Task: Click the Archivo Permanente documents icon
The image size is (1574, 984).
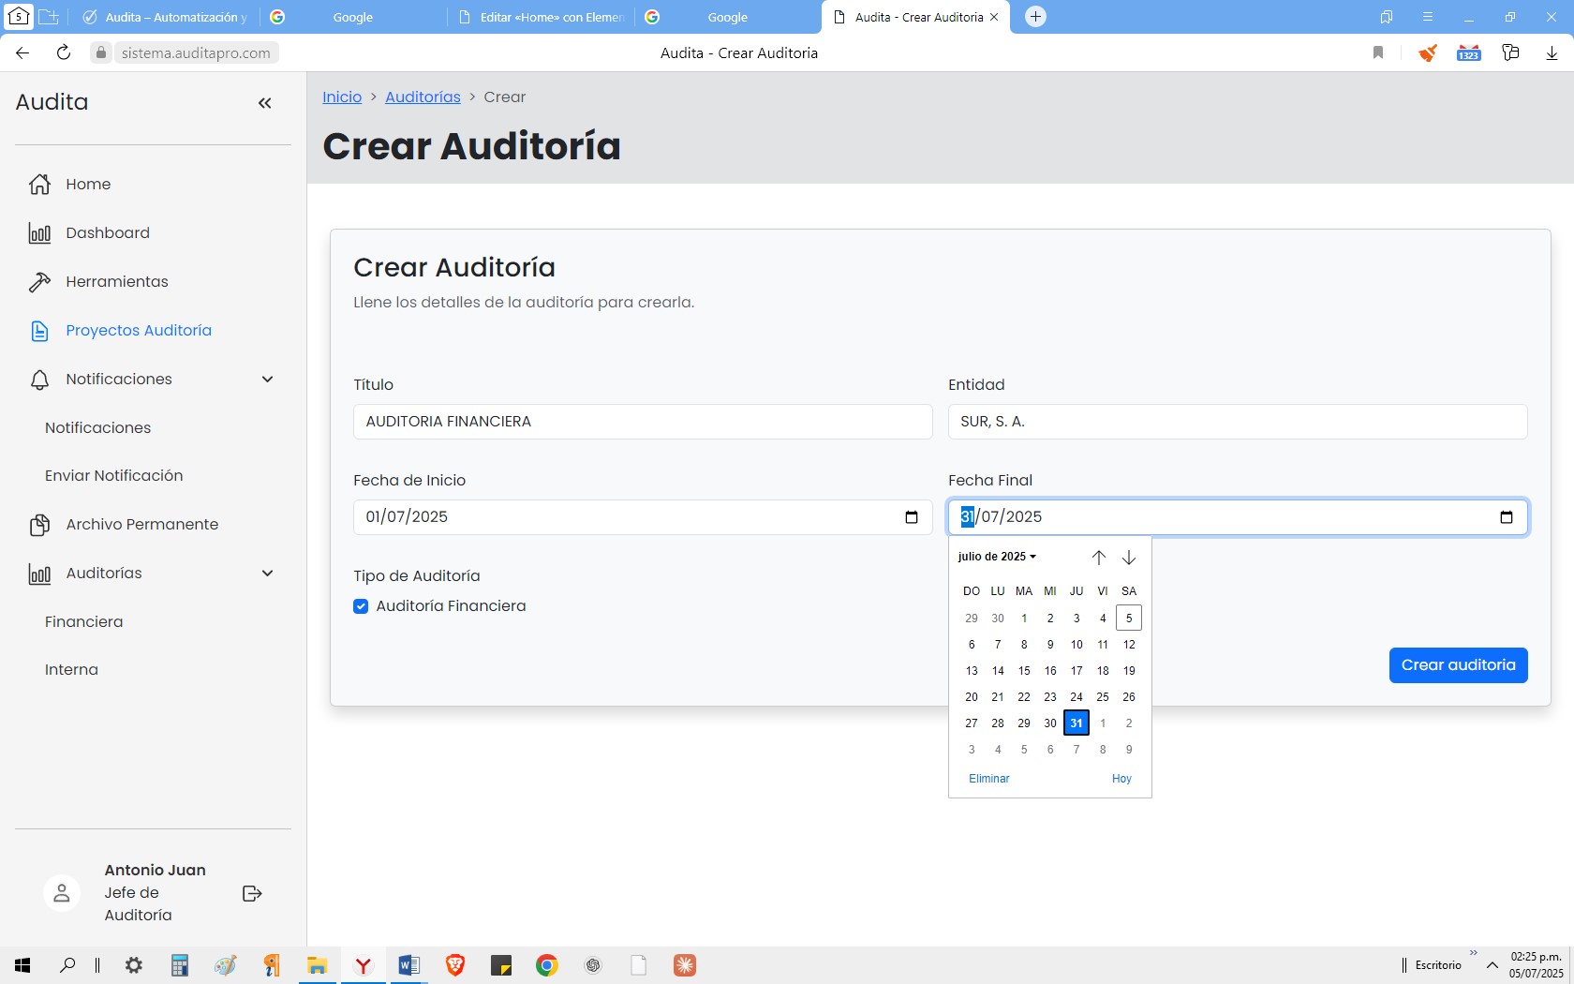Action: (x=39, y=525)
